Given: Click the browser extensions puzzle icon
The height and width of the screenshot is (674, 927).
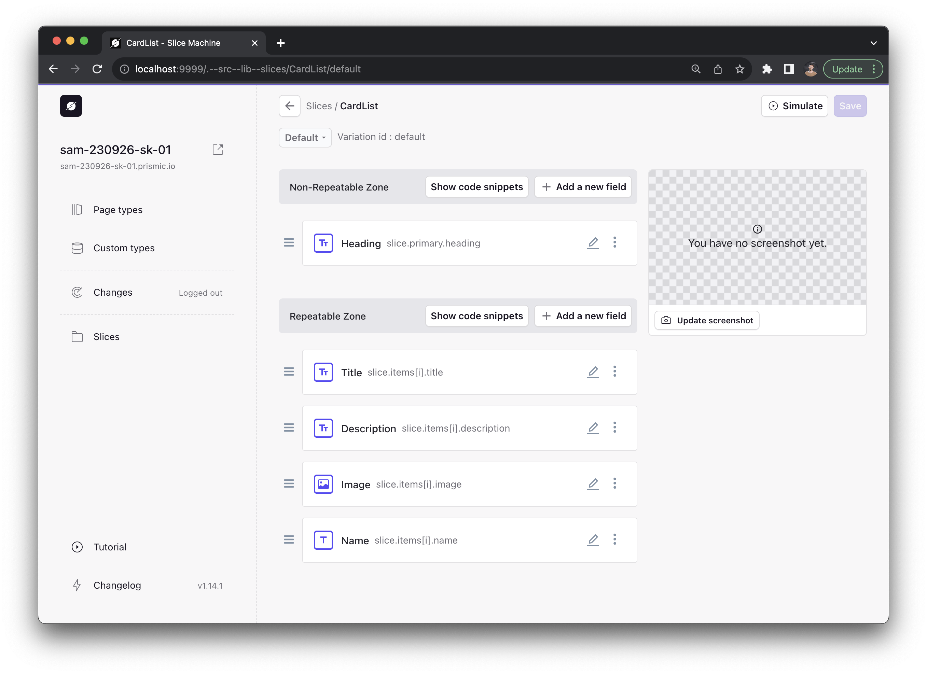Looking at the screenshot, I should coord(767,69).
